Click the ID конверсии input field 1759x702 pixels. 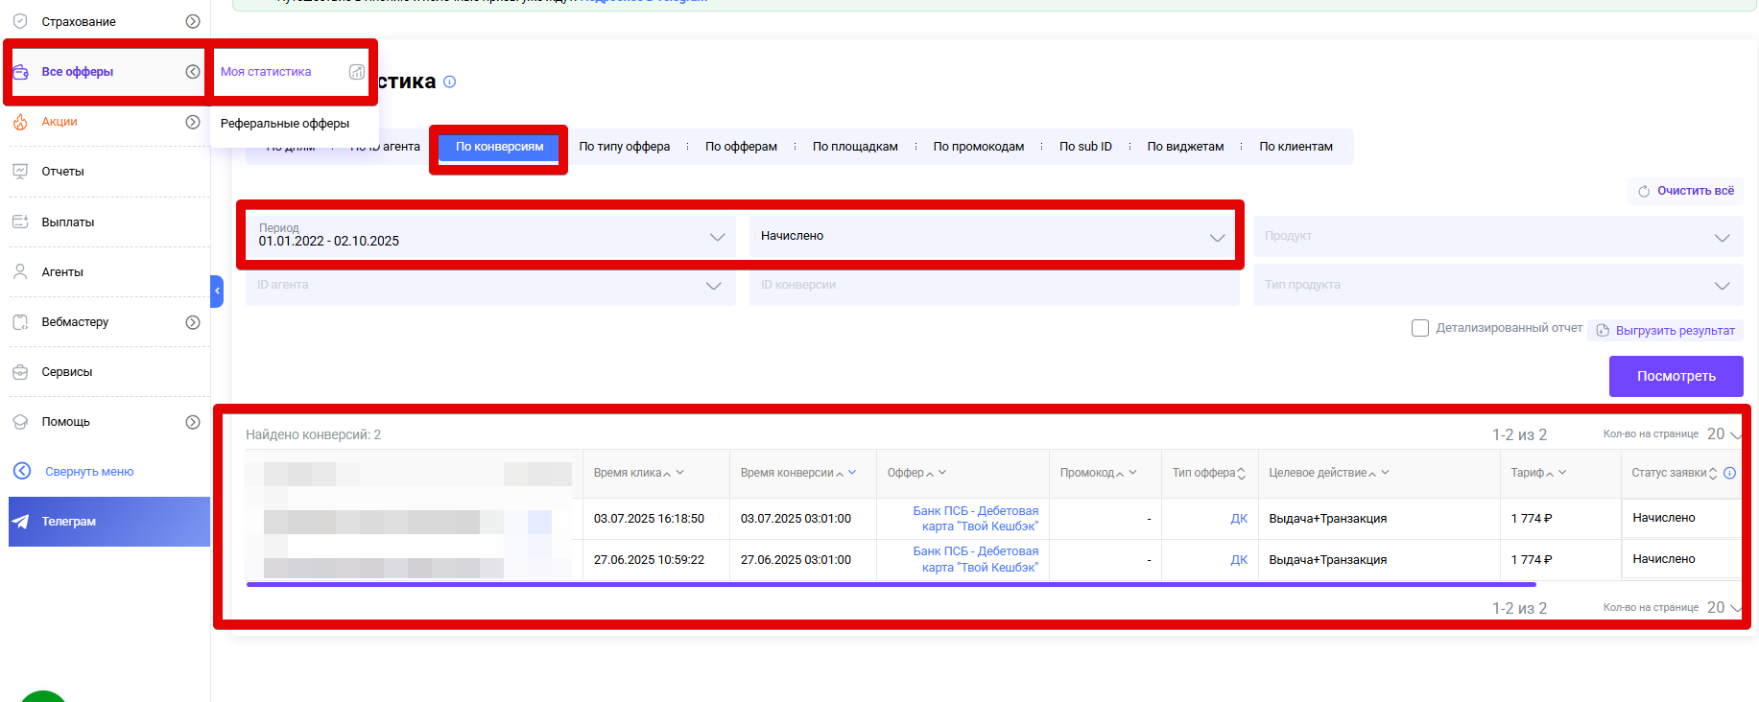click(x=992, y=286)
